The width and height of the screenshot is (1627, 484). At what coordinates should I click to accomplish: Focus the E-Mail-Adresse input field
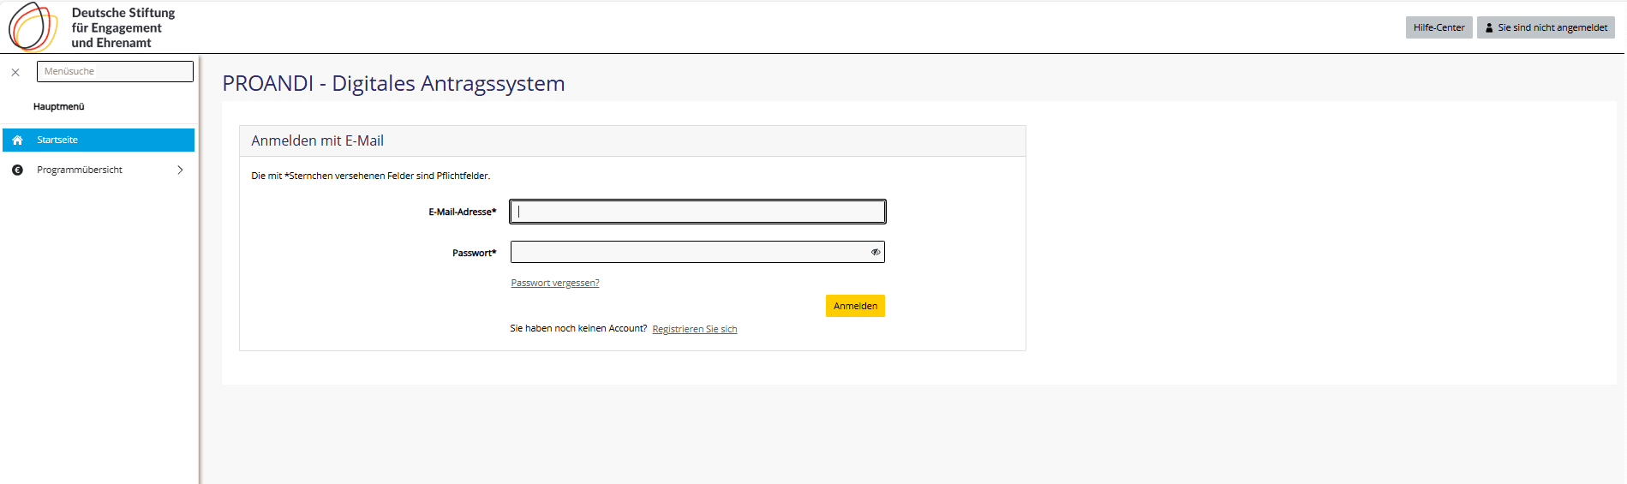[x=697, y=212]
